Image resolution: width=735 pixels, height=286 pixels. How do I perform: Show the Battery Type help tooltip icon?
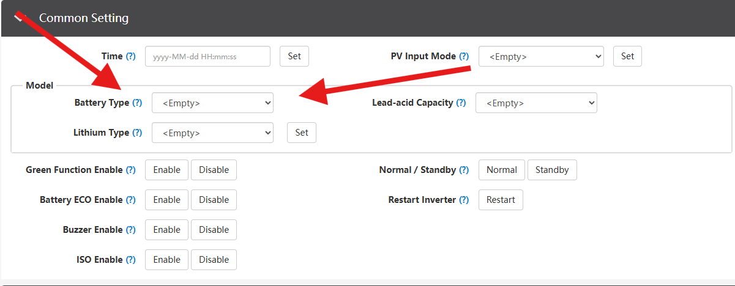pyautogui.click(x=137, y=103)
